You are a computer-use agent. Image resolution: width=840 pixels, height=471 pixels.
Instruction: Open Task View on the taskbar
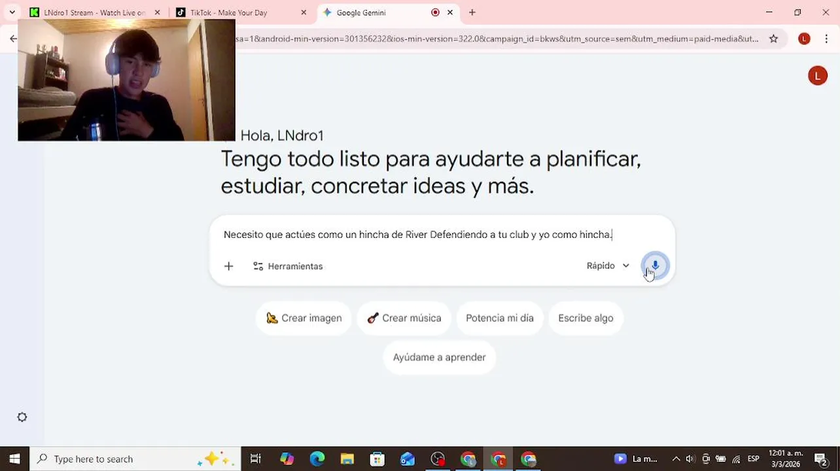point(256,459)
